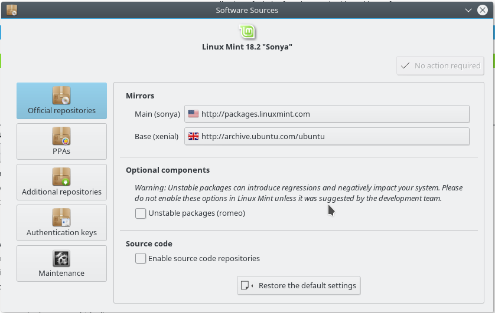
Task: Close the Software Sources window
Action: pos(483,11)
